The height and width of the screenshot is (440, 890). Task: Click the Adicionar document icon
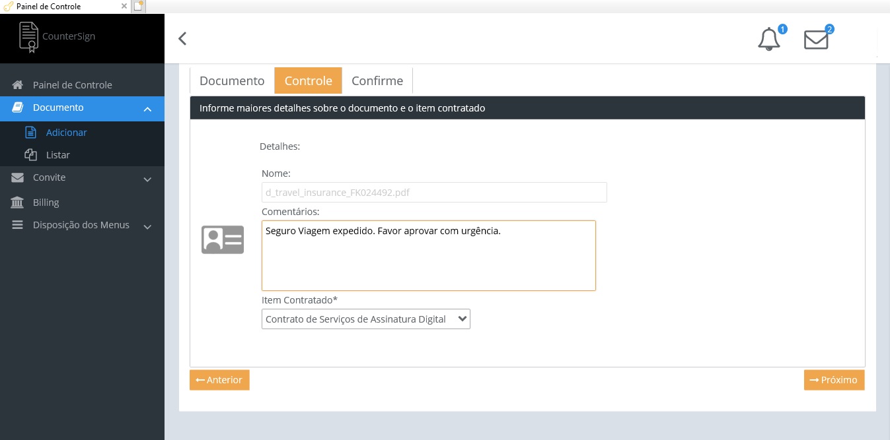point(30,133)
